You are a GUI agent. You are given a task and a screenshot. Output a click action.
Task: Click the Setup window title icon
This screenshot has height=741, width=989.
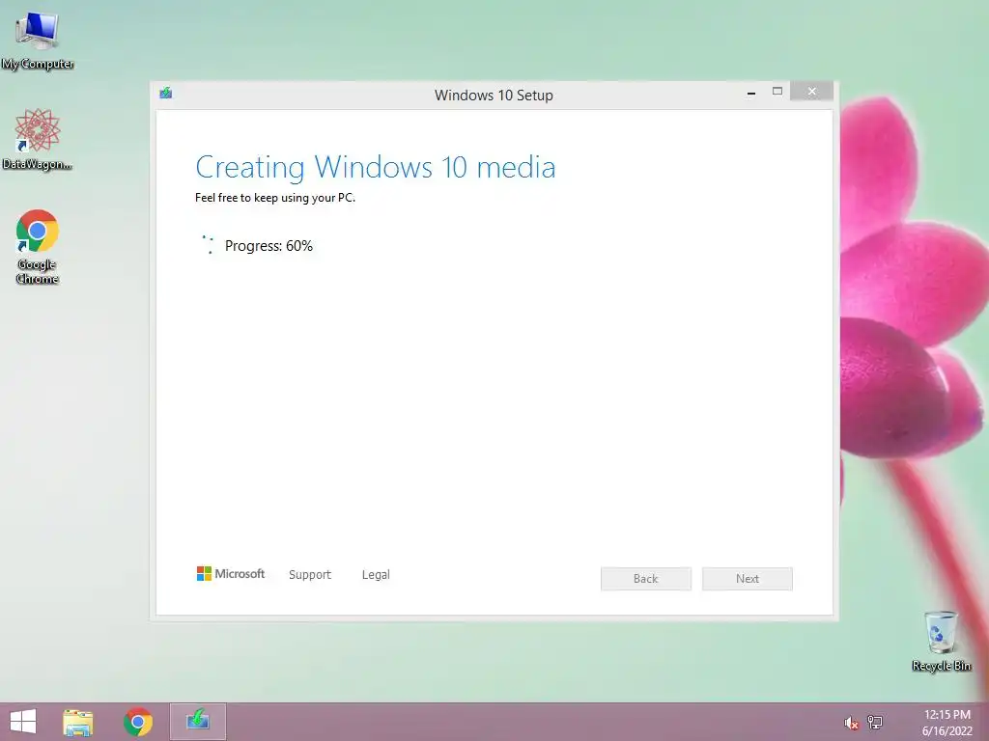[x=166, y=94]
